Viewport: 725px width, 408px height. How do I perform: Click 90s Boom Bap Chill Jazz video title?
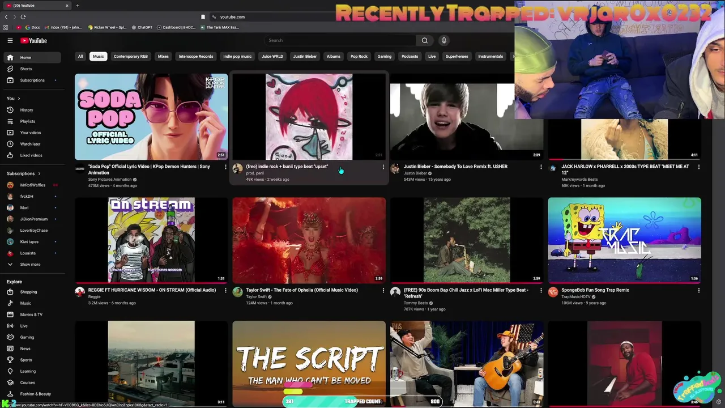coord(466,293)
